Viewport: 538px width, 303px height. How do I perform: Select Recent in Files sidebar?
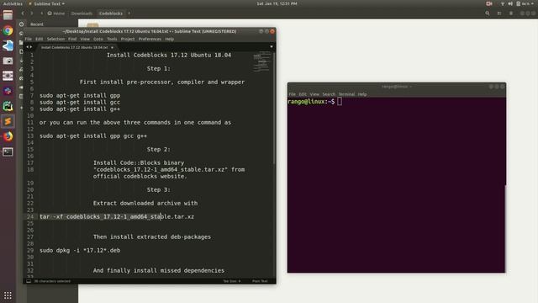(x=37, y=24)
